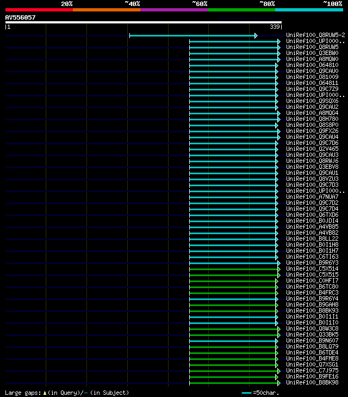The width and height of the screenshot is (348, 397).
Task: Click label UniRef100_Q9CAU3
Action: click(312, 155)
